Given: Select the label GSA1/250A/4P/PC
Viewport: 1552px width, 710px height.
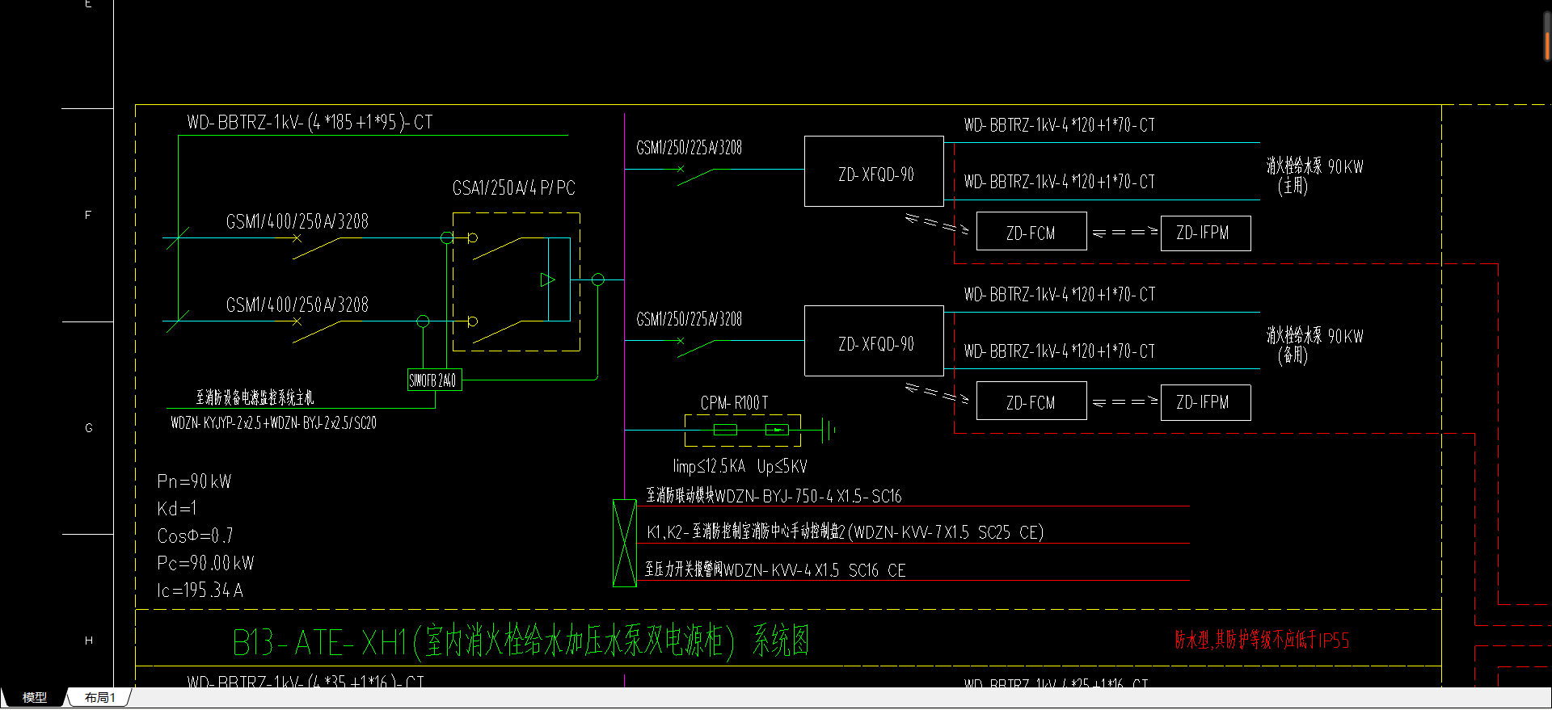Looking at the screenshot, I should click(514, 188).
